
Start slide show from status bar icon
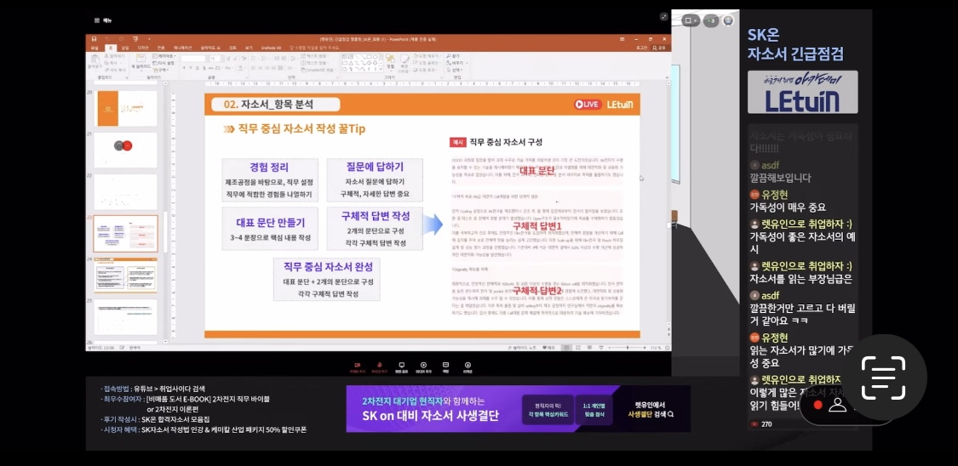pos(600,348)
